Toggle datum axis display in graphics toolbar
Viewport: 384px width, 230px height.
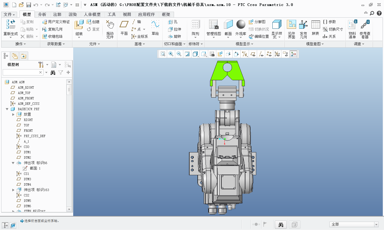(x=261, y=54)
